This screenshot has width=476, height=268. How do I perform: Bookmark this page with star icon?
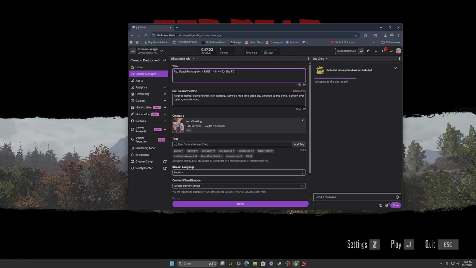tap(356, 35)
